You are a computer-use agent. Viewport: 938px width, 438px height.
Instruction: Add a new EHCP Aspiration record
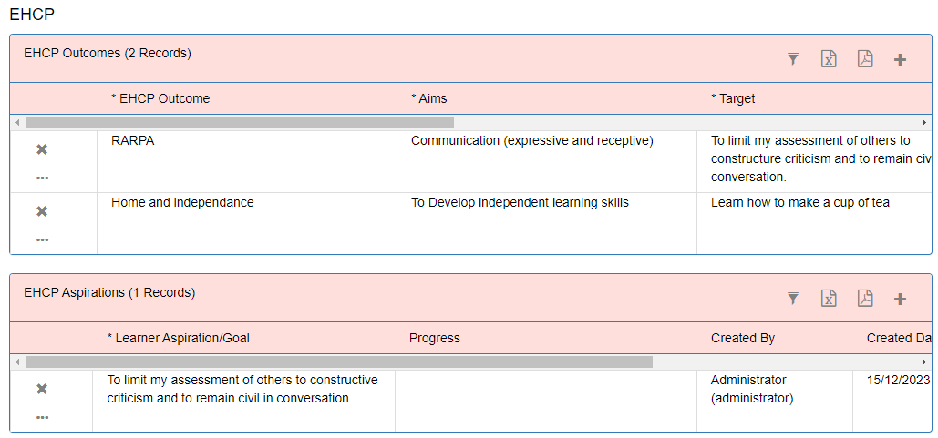click(900, 300)
